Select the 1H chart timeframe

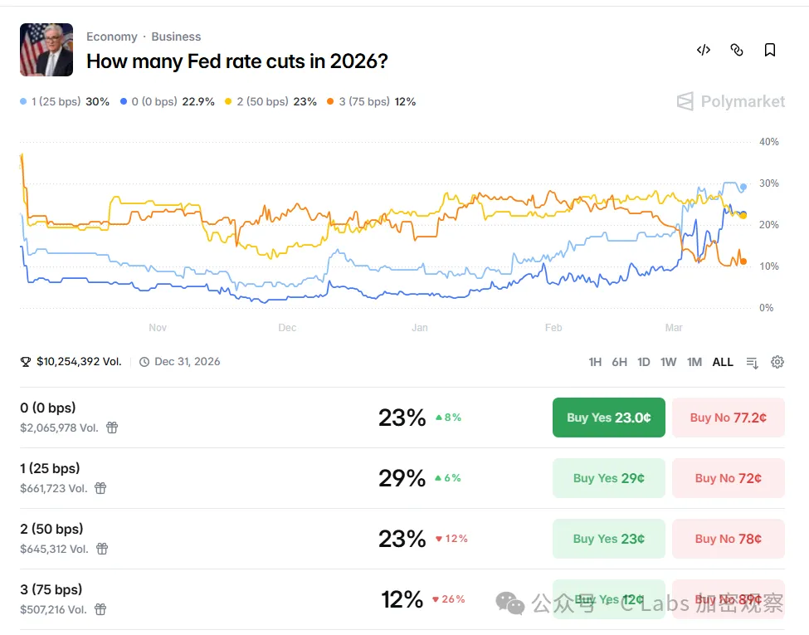click(x=595, y=362)
